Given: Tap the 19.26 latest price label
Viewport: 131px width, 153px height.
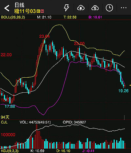Looking at the screenshot, I should pyautogui.click(x=123, y=91).
